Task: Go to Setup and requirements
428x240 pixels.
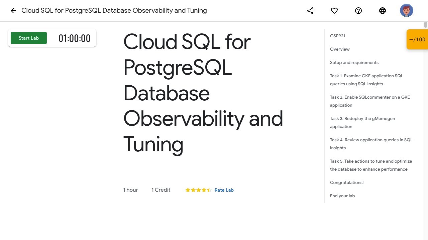Action: [354, 62]
